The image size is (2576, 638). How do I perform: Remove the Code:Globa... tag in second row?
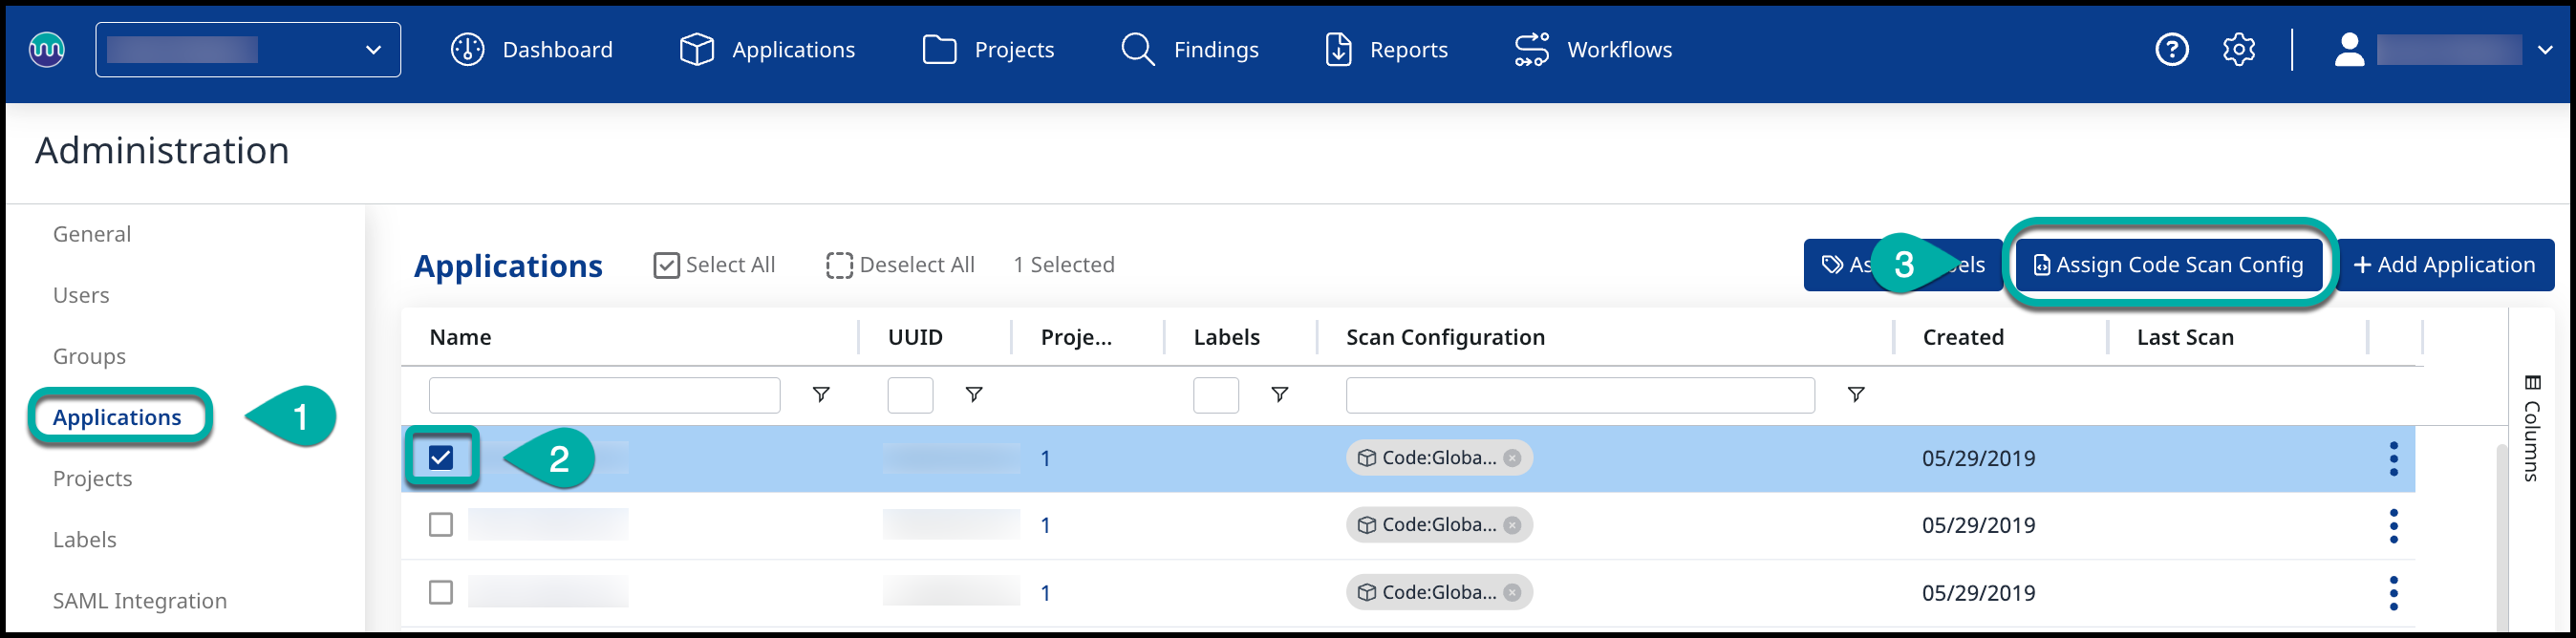pyautogui.click(x=1512, y=525)
